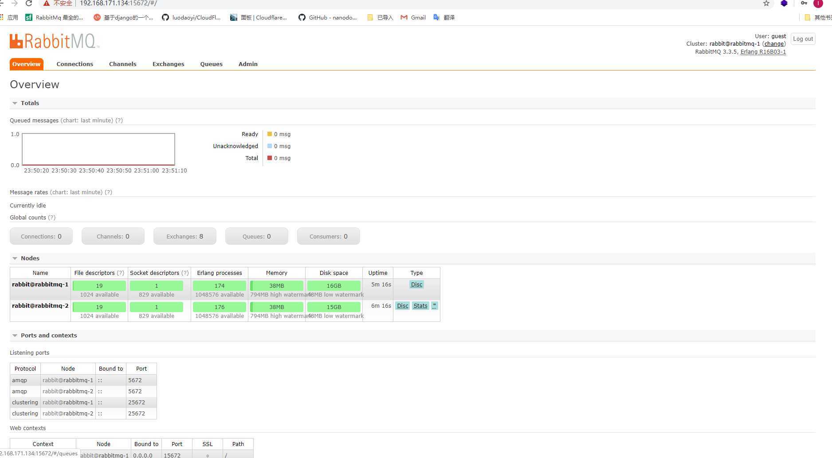The height and width of the screenshot is (458, 832).
Task: Log out of RabbitMQ
Action: 803,39
